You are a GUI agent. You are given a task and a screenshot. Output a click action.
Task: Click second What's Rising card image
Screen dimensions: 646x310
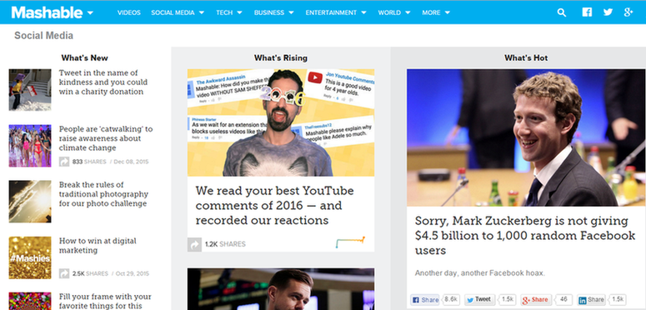281,289
